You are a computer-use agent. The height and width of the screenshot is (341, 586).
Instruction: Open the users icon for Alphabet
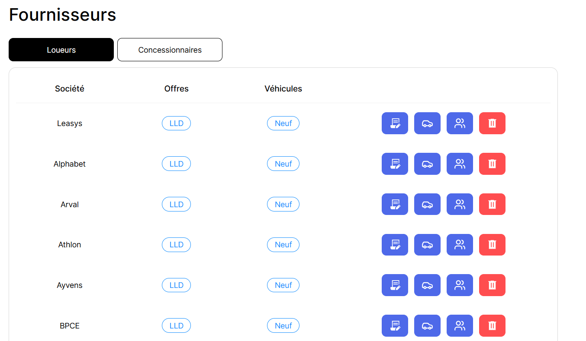(460, 164)
